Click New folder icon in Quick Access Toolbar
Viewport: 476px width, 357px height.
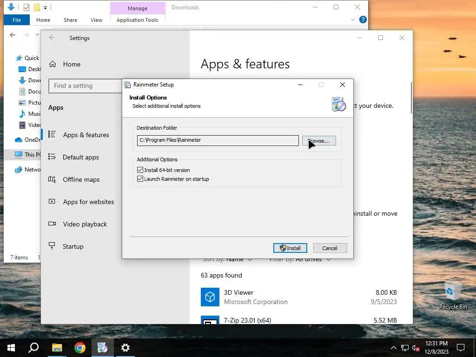tap(37, 7)
